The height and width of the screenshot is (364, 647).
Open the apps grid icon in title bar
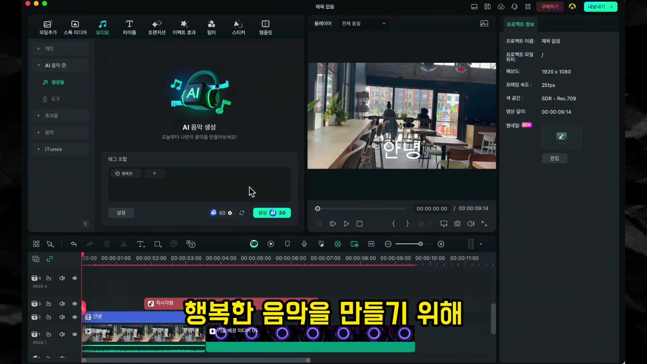[x=528, y=7]
